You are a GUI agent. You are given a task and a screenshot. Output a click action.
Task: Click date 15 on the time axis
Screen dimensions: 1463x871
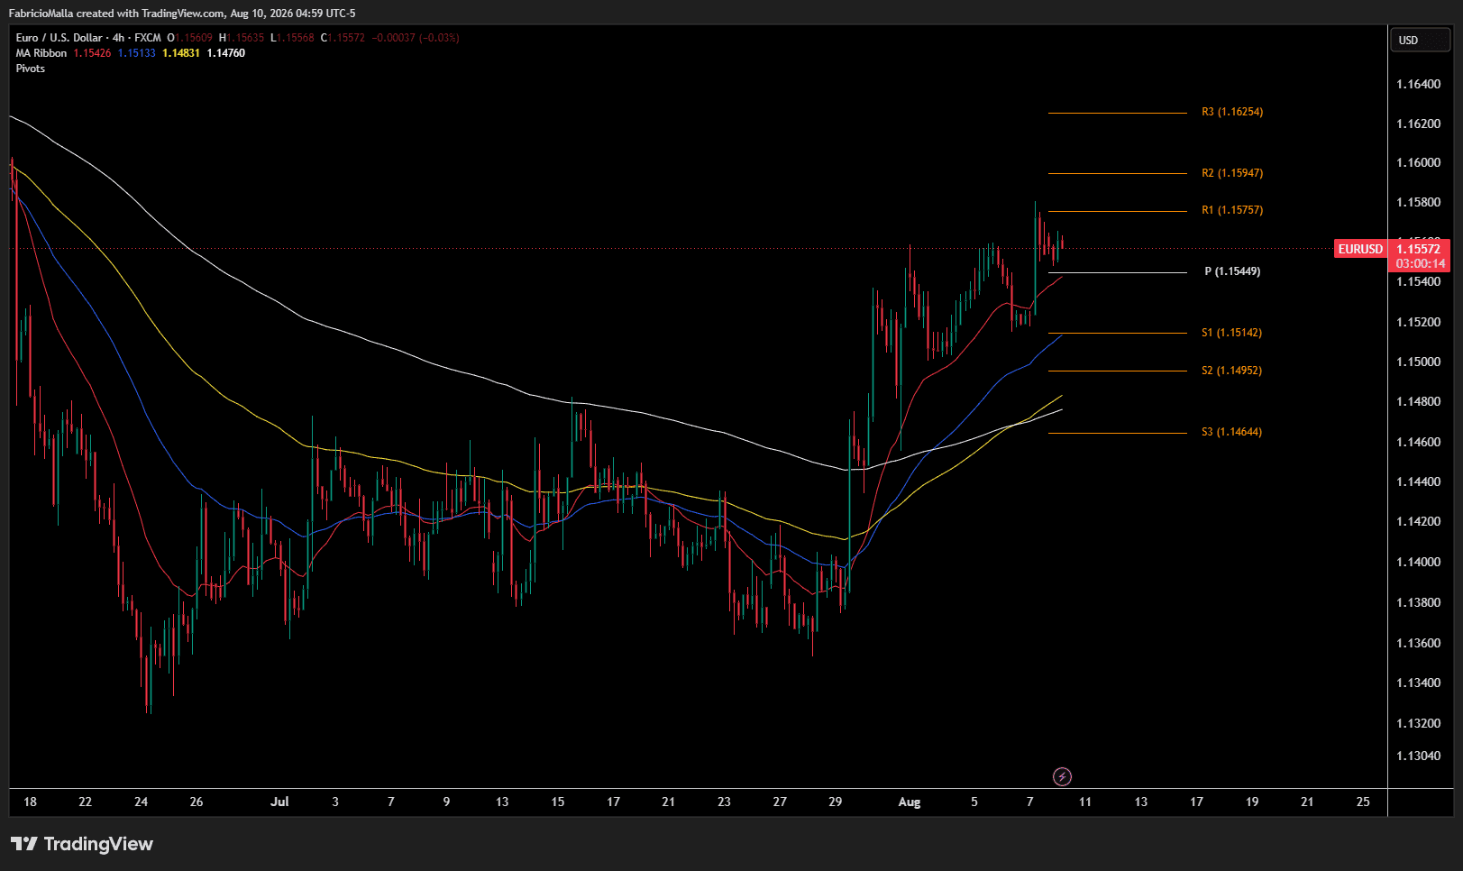pyautogui.click(x=558, y=802)
